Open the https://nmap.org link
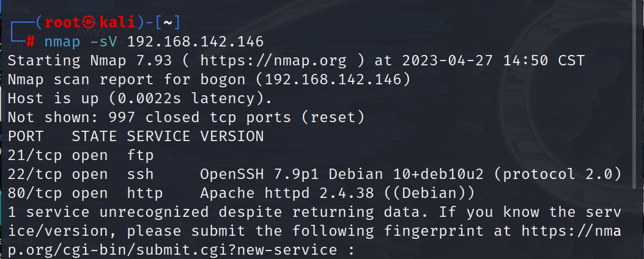This screenshot has height=259, width=644. [273, 60]
